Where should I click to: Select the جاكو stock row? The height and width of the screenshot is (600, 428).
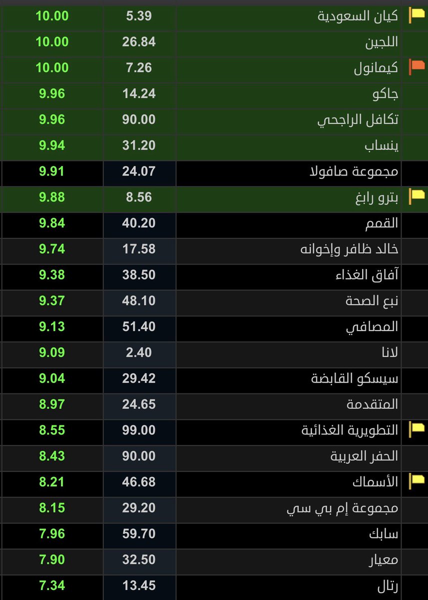click(384, 93)
